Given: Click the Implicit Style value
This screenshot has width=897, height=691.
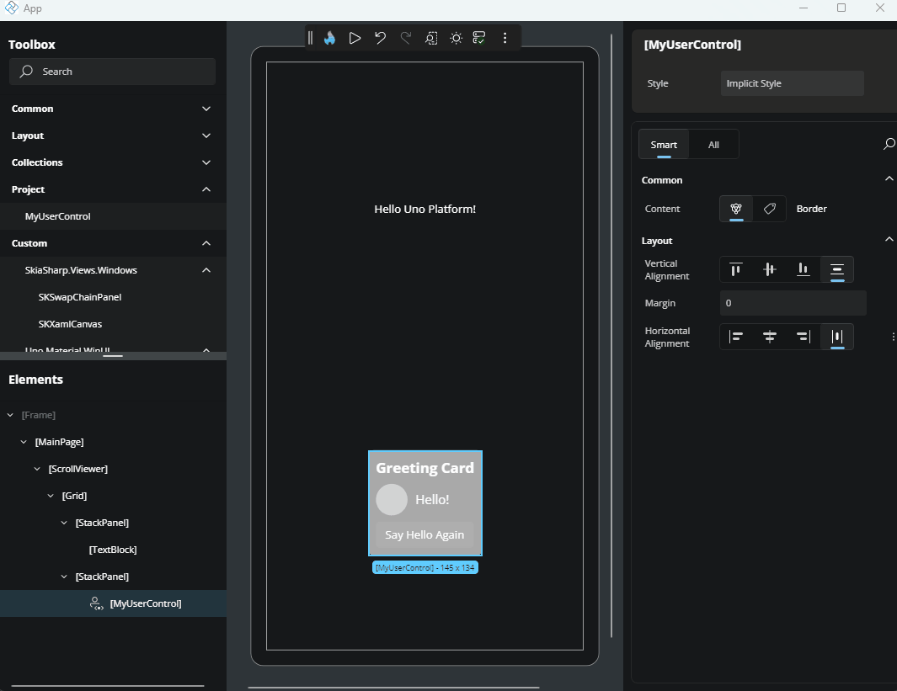Looking at the screenshot, I should pos(792,82).
